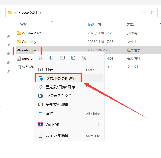Click the 2008/8/6 2:23 date cell
The width and height of the screenshot is (161, 158).
(99, 50)
